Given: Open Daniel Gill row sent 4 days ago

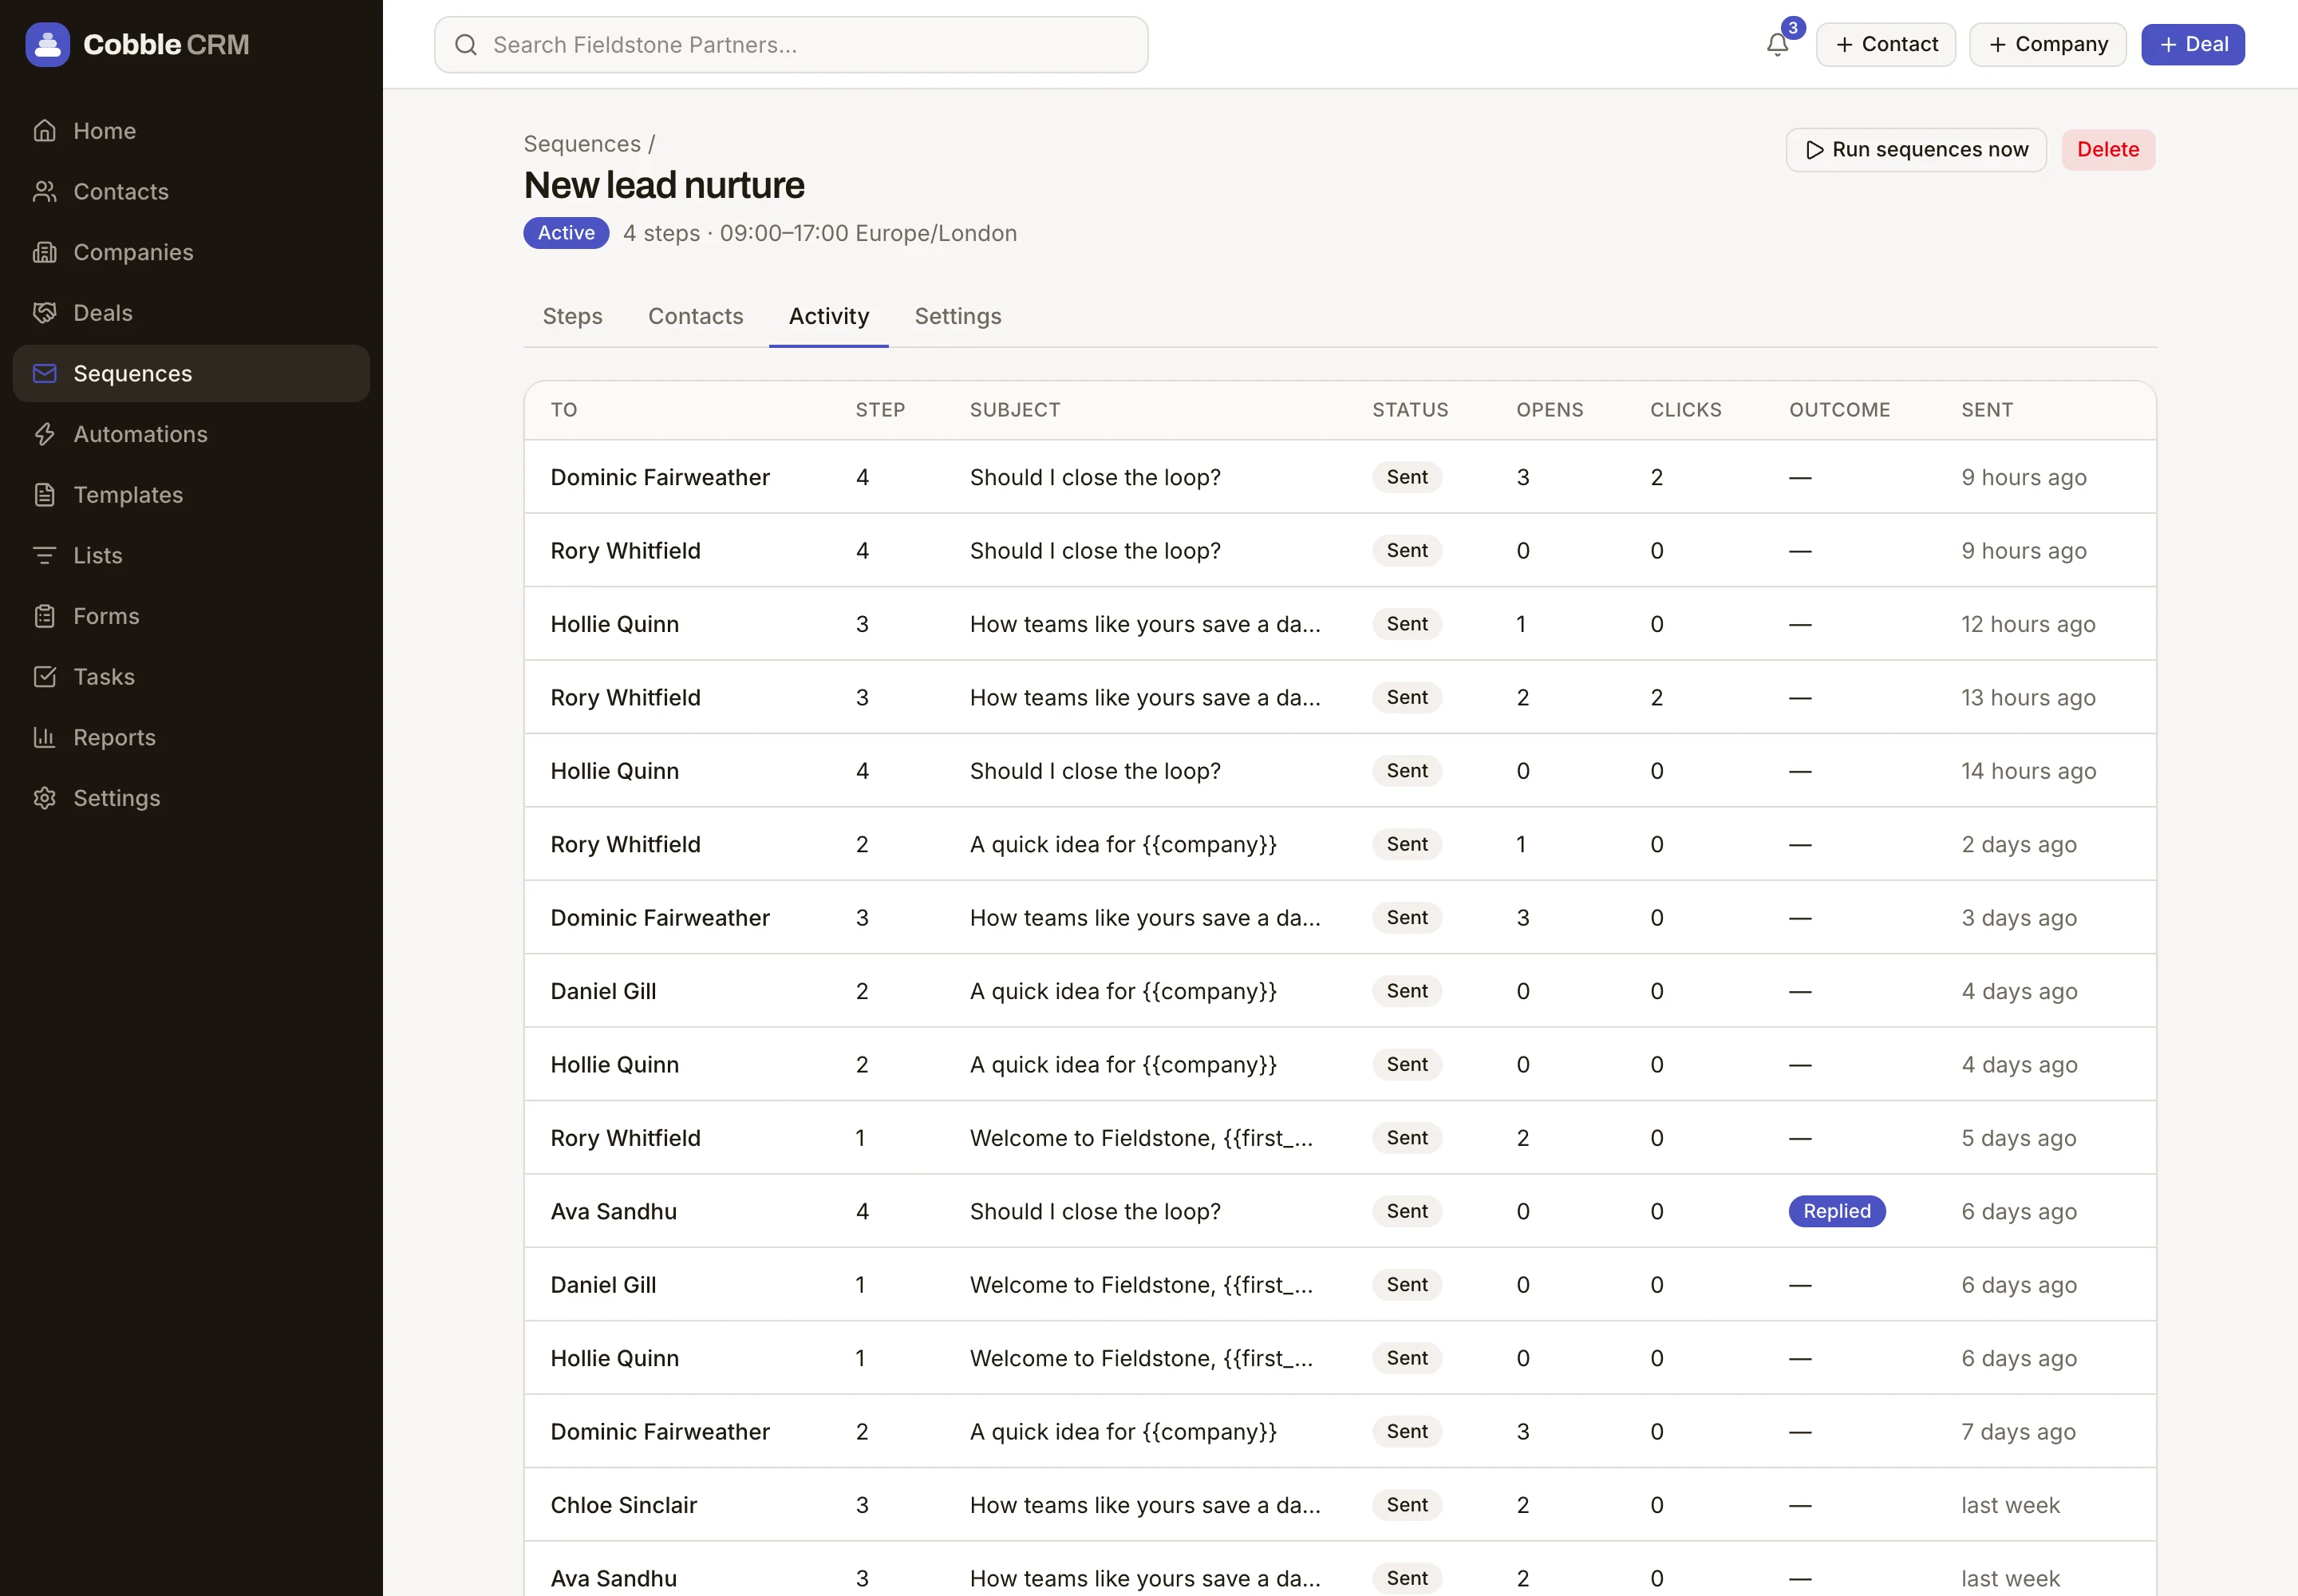Looking at the screenshot, I should pyautogui.click(x=1340, y=991).
